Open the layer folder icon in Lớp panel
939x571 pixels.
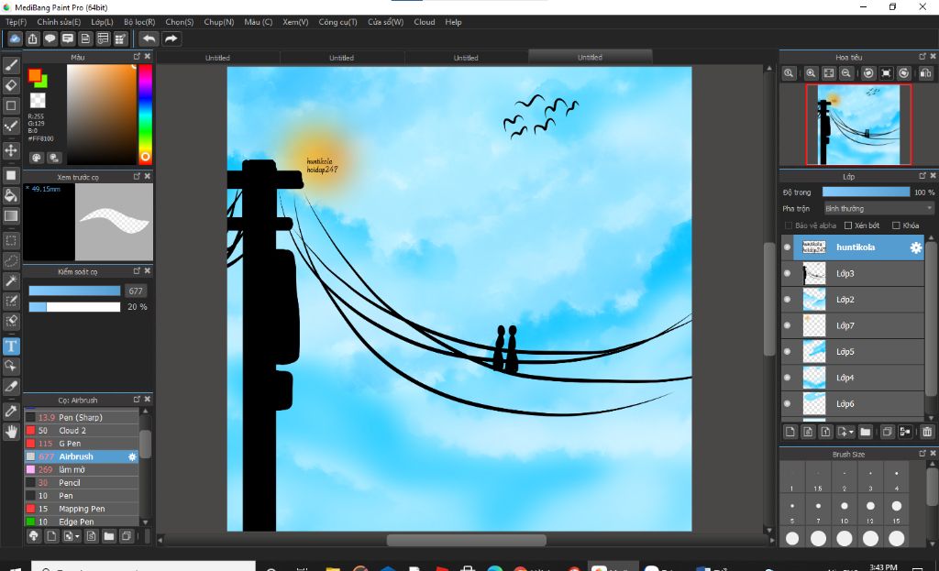point(866,432)
